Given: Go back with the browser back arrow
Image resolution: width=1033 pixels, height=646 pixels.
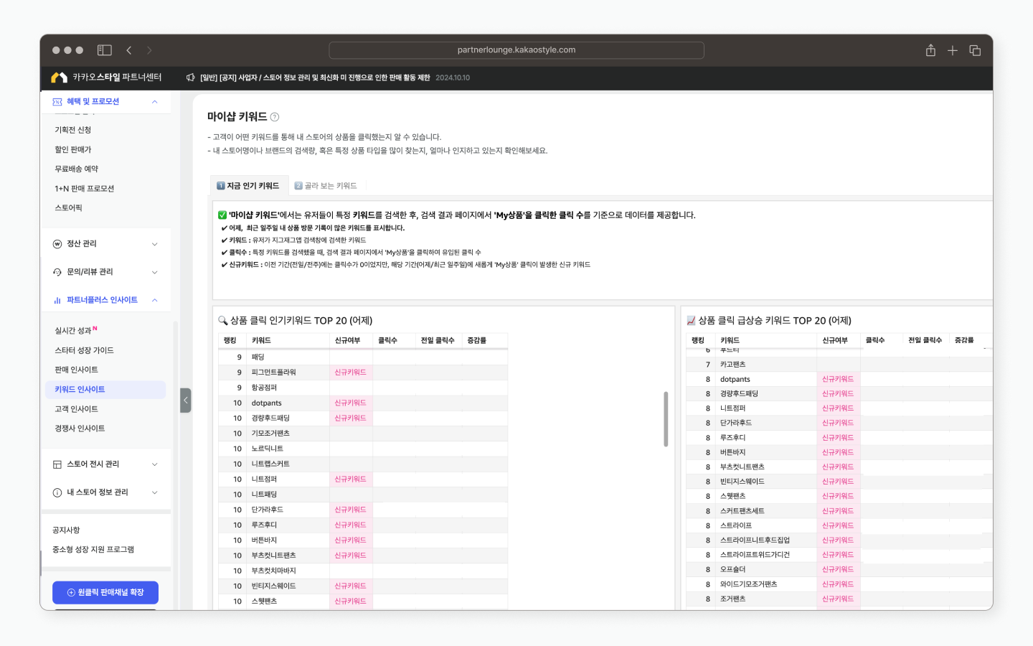Looking at the screenshot, I should click(x=129, y=50).
